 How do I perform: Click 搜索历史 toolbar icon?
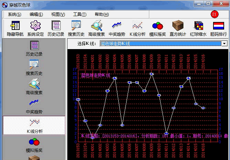tap(76, 28)
